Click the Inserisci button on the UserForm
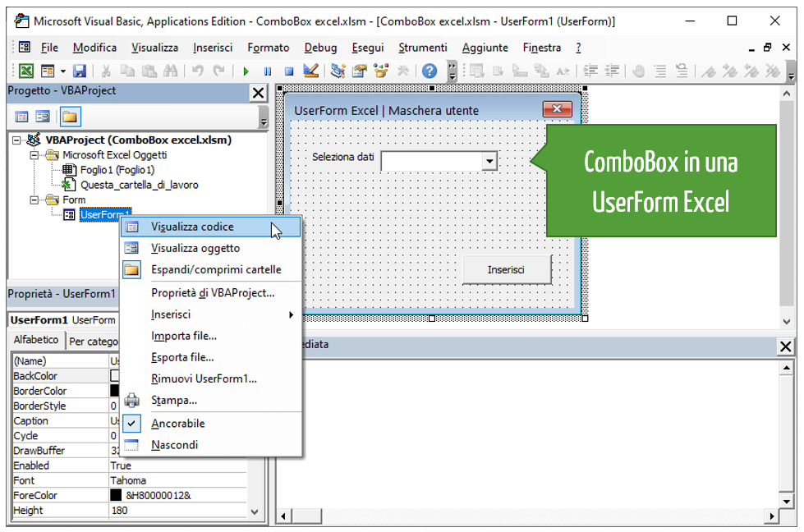Screen dimensions: 804x532 507,269
